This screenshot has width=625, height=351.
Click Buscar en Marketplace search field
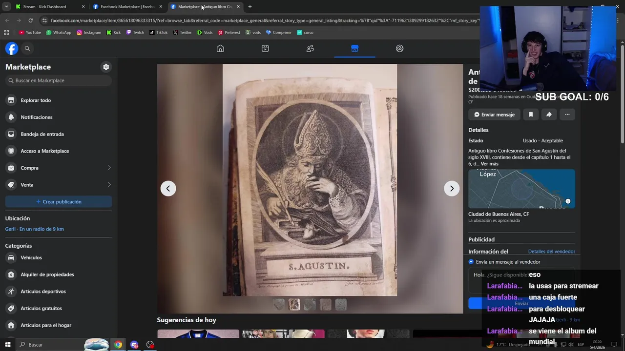[x=59, y=80]
